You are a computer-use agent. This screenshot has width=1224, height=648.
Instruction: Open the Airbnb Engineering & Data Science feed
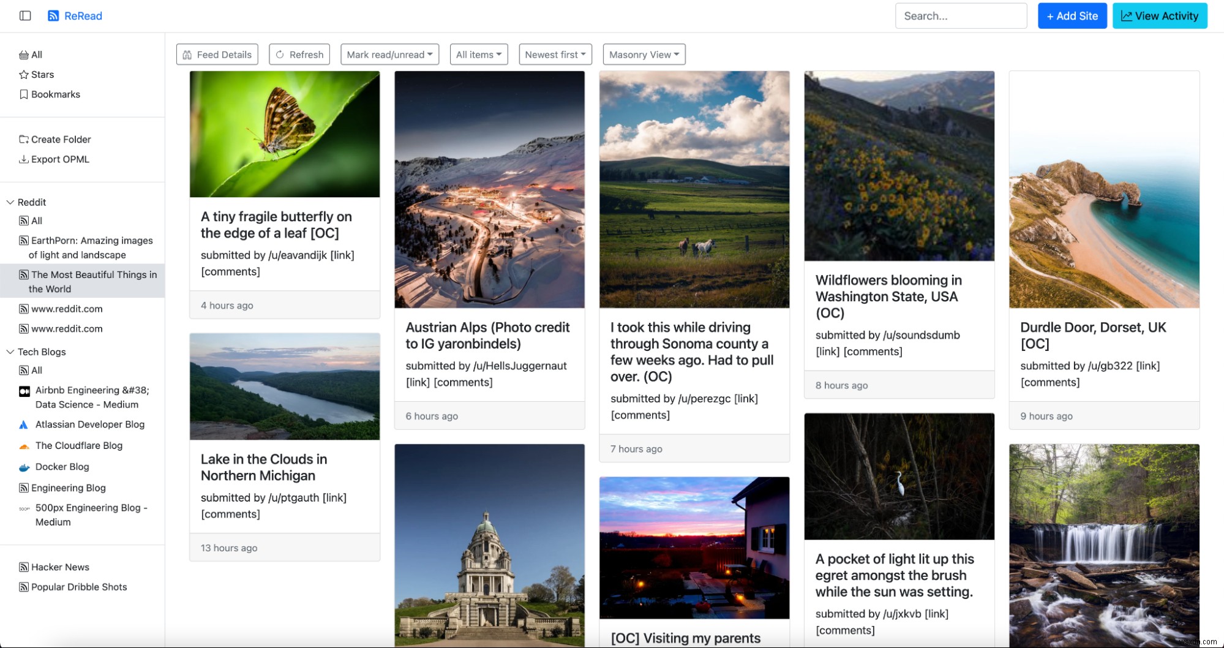(92, 397)
